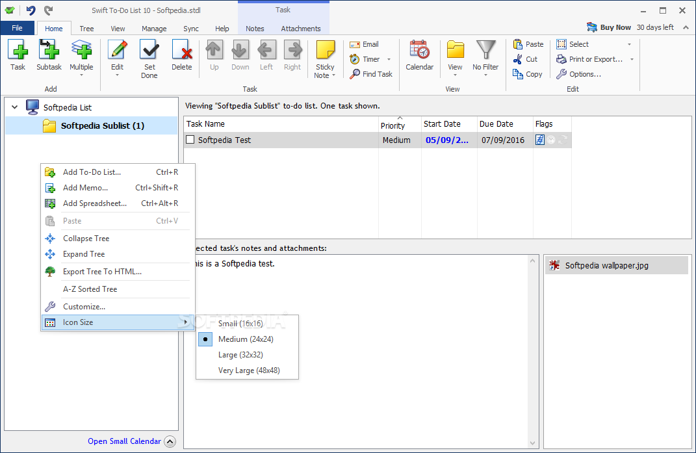Open the Calendar view

click(x=419, y=55)
